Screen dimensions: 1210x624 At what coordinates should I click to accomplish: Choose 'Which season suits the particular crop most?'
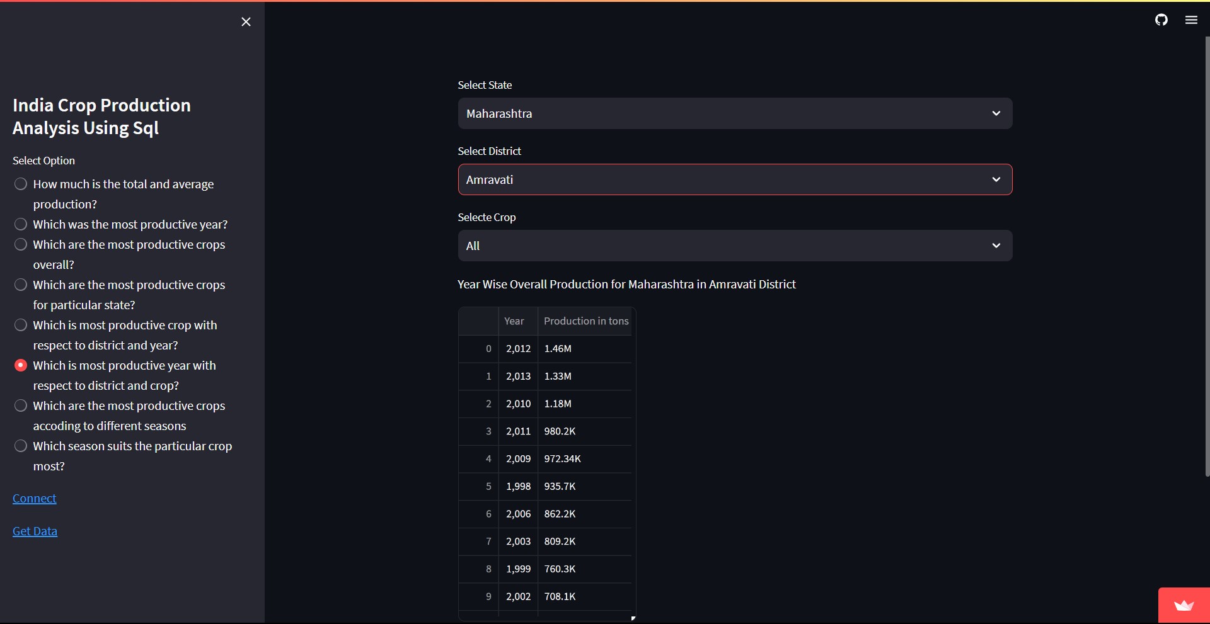pos(21,446)
